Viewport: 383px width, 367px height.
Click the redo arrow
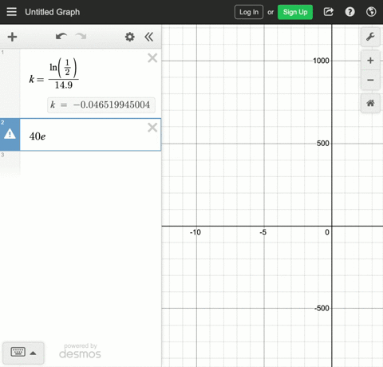(x=81, y=37)
